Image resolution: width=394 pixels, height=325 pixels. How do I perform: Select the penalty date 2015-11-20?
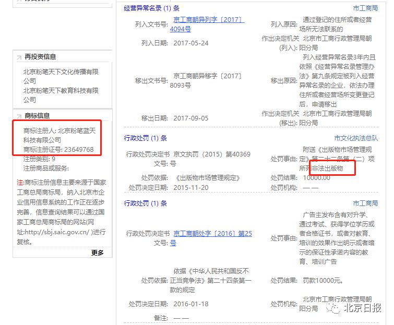point(190,188)
